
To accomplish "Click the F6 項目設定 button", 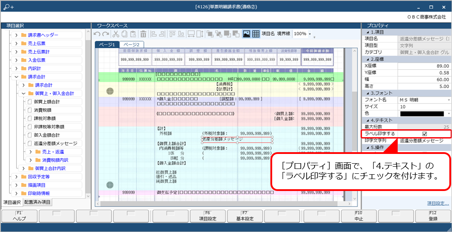I will [x=208, y=216].
